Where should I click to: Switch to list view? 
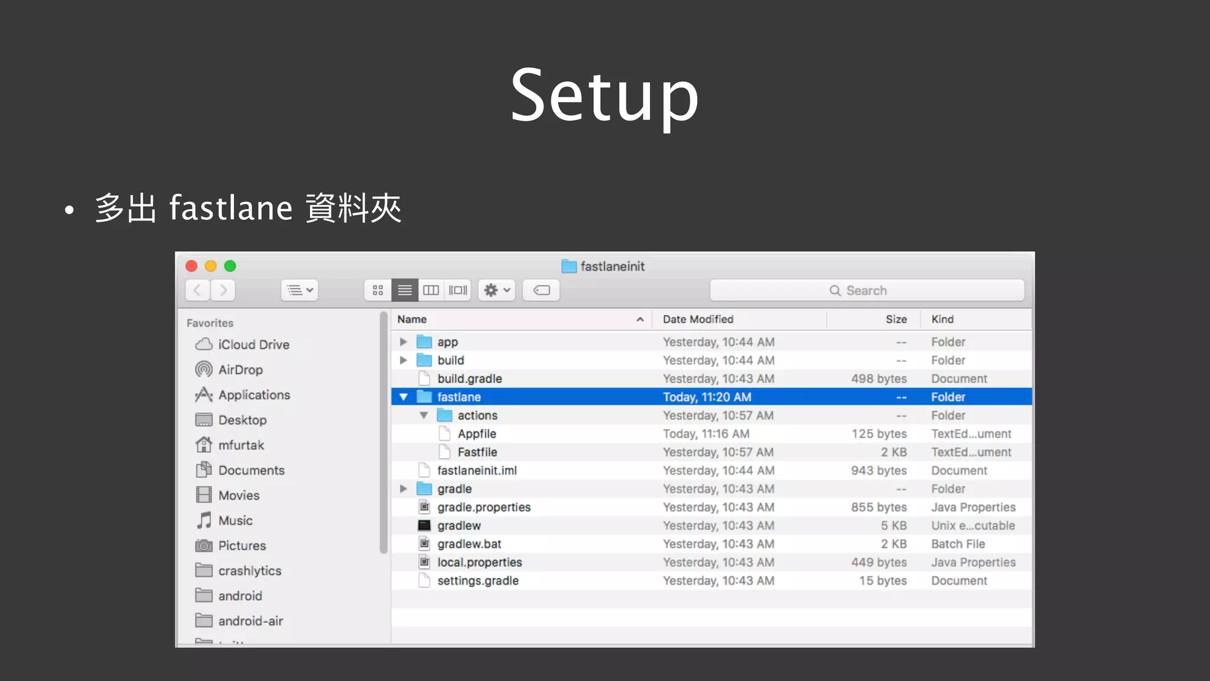coord(405,290)
